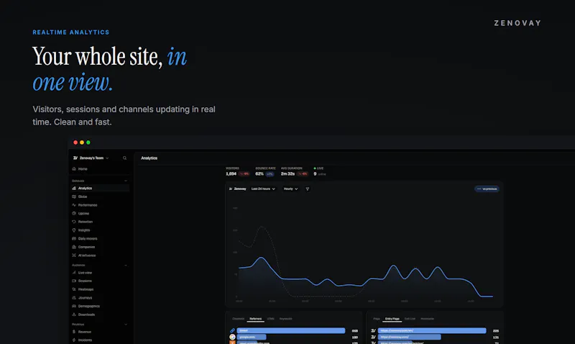
Task: Collapse the Behavior sidebar section
Action: point(126,181)
